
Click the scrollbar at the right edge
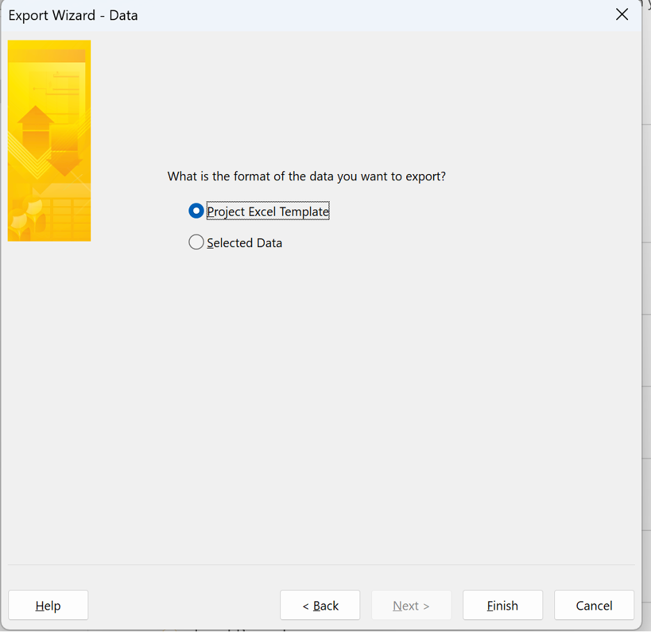click(647, 313)
